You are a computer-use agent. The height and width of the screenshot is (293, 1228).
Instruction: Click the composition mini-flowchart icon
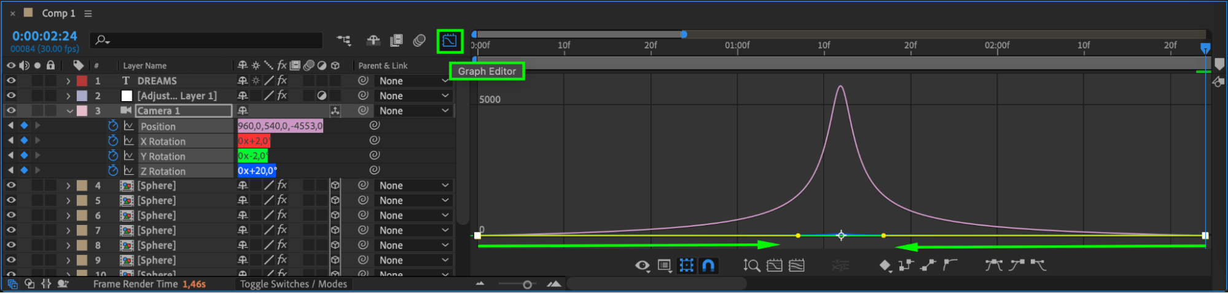(344, 40)
